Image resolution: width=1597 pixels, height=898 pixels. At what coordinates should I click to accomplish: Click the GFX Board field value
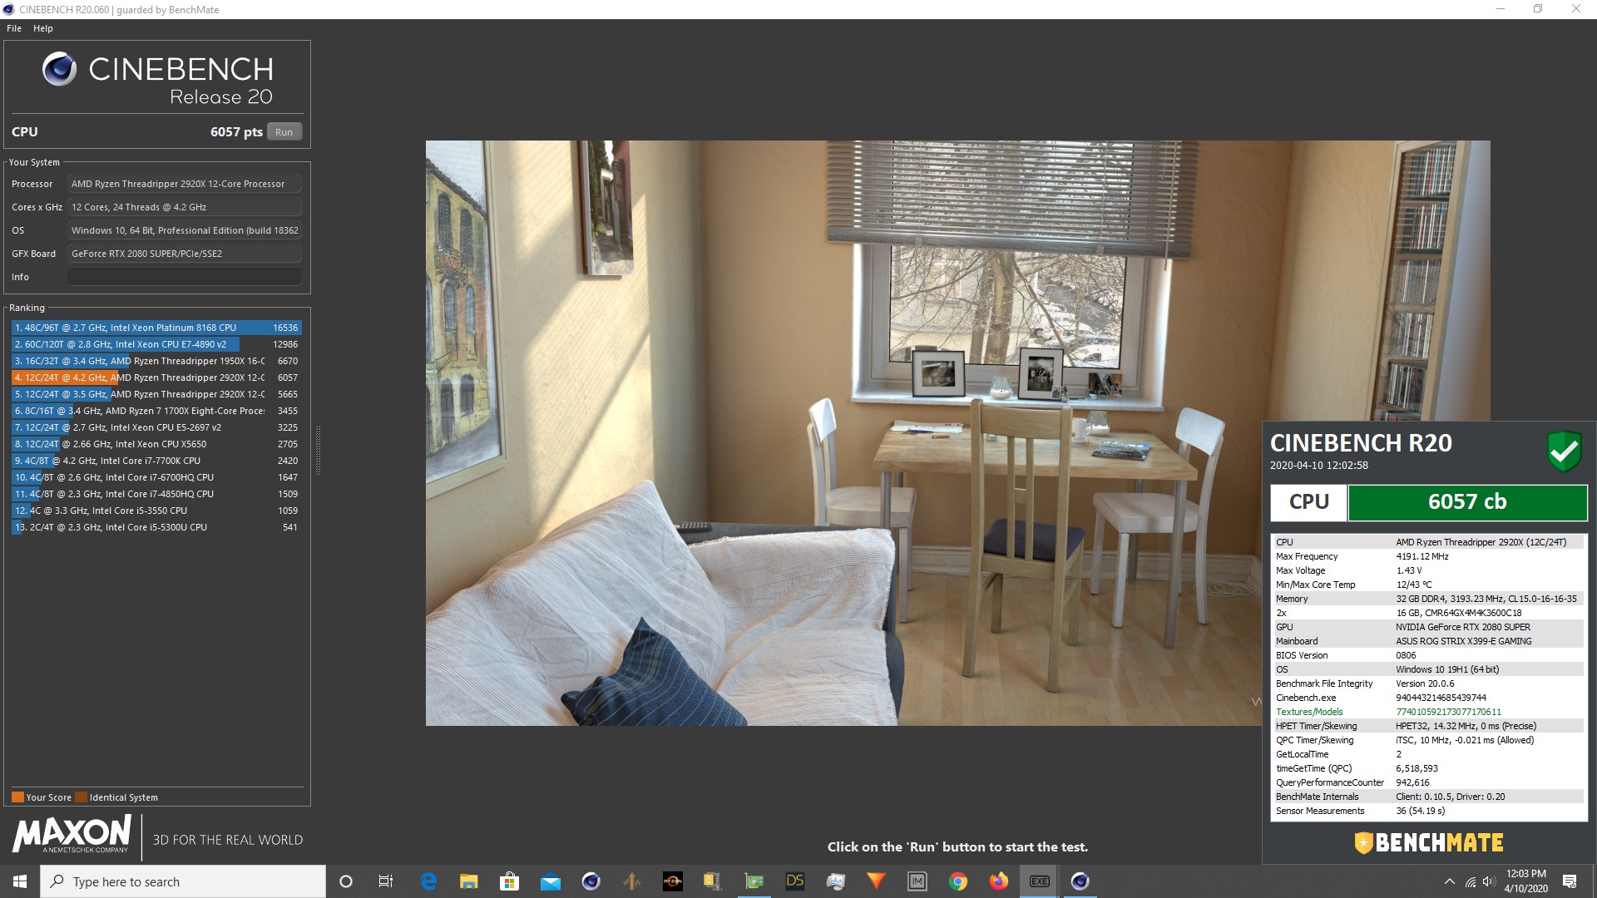tap(184, 254)
